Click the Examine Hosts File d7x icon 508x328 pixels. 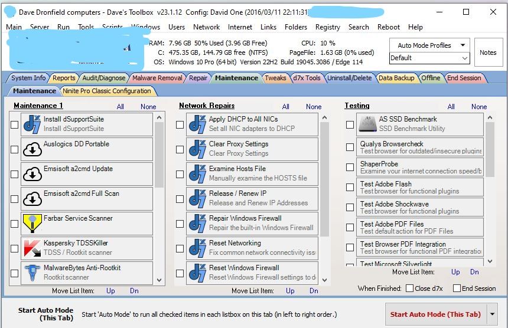pyautogui.click(x=197, y=175)
